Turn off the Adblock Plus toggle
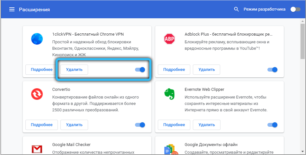Viewport: 306px width, 155px height. coord(272,69)
